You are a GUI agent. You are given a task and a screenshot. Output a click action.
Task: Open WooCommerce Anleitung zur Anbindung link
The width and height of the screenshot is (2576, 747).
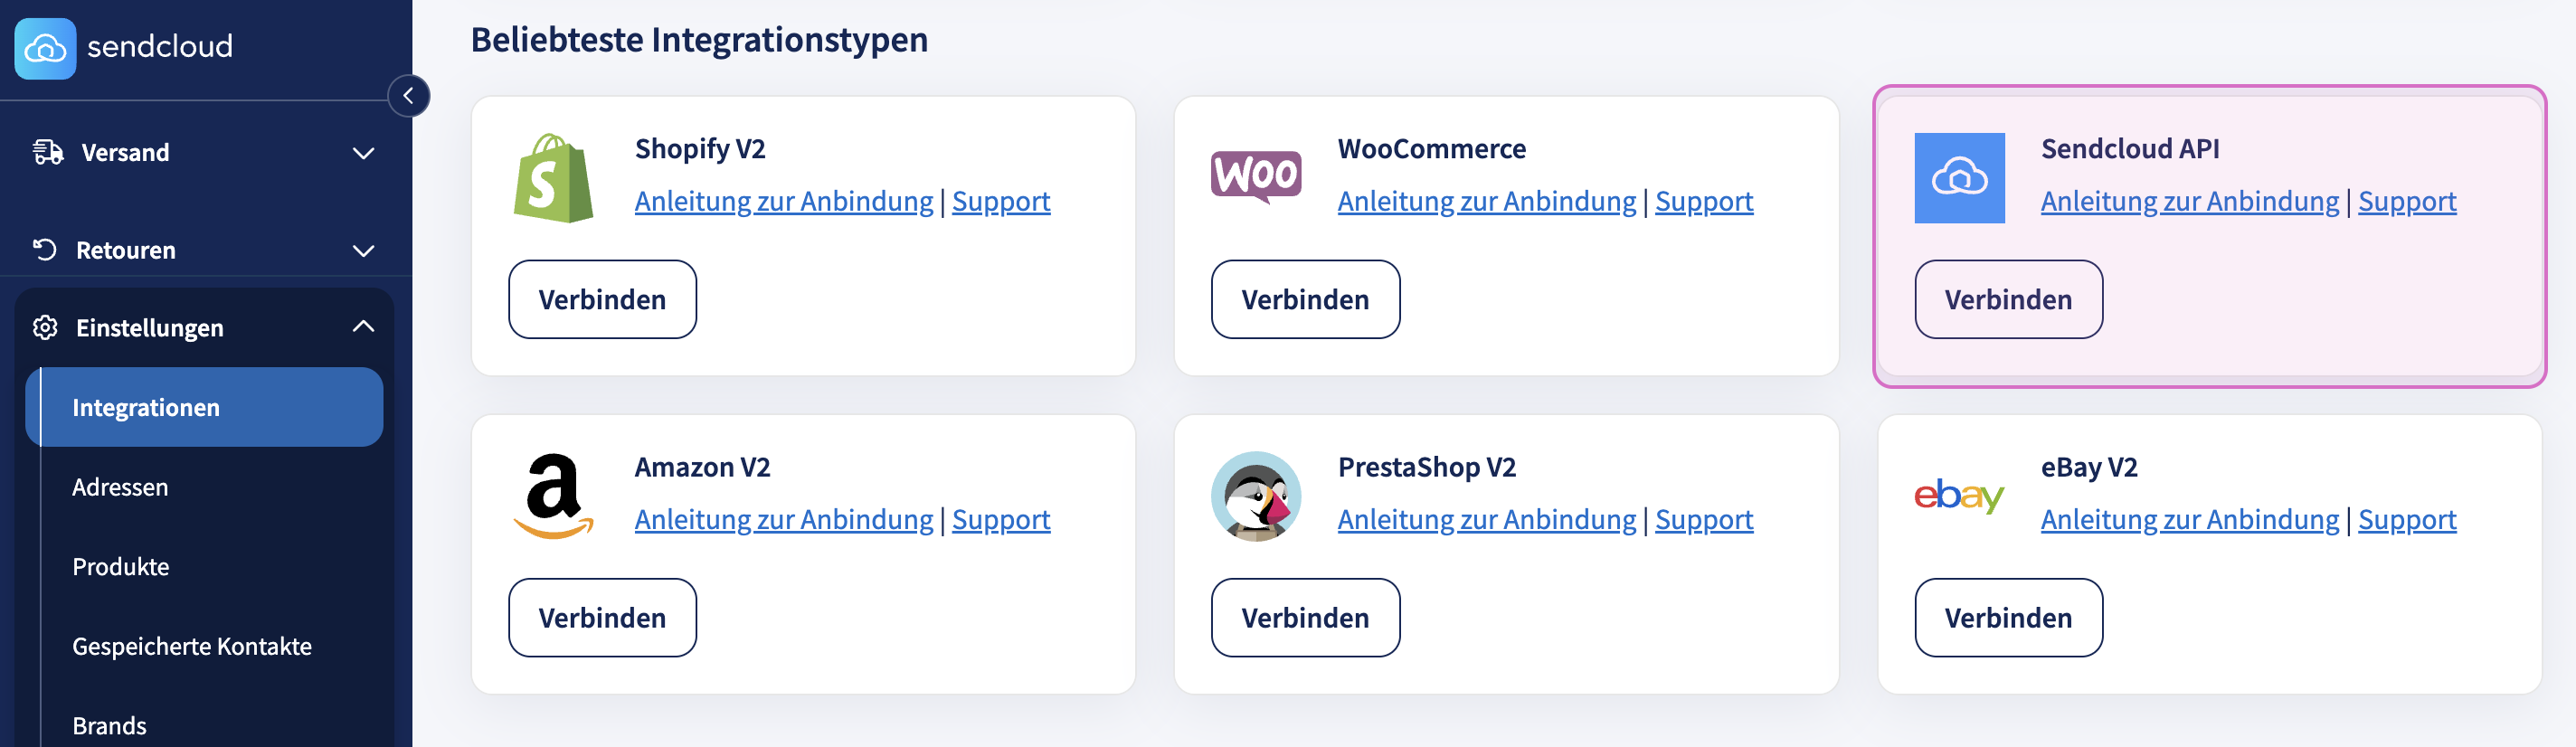coord(1486,201)
